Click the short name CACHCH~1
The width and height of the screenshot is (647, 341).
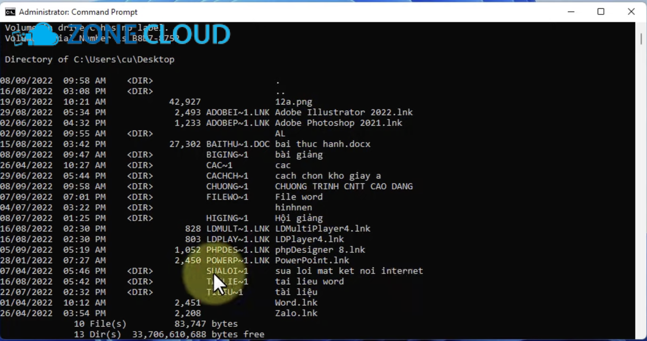227,176
